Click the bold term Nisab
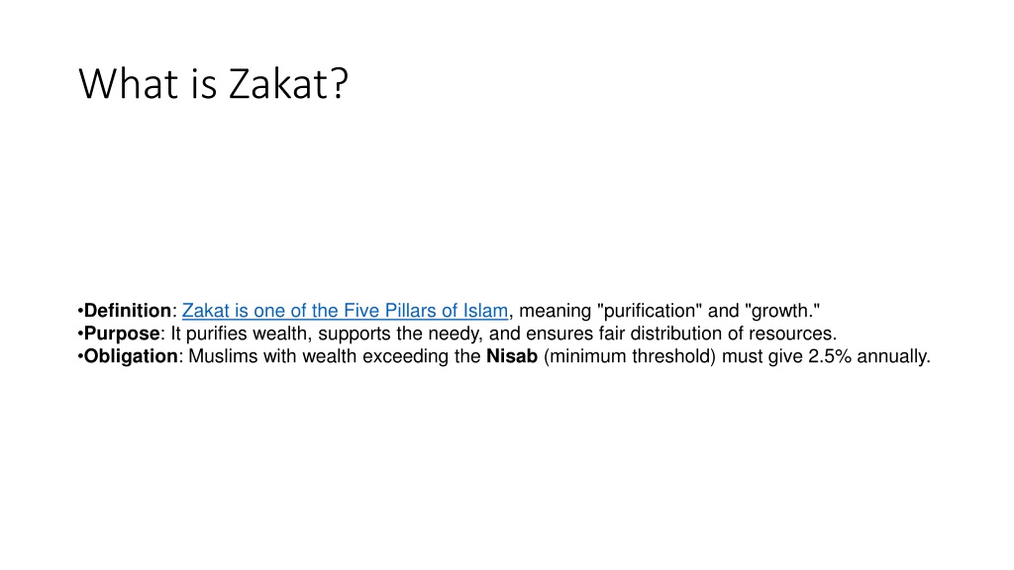The height and width of the screenshot is (570, 1014). click(x=512, y=356)
